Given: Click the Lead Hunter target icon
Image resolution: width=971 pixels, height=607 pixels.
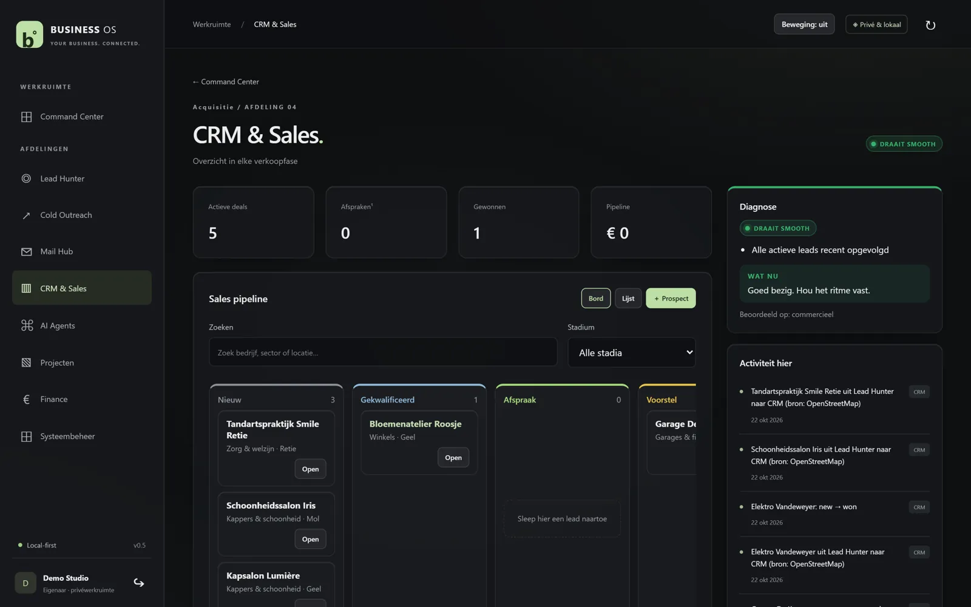Looking at the screenshot, I should point(26,178).
